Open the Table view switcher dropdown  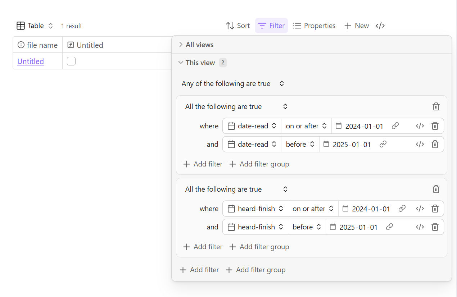click(35, 26)
